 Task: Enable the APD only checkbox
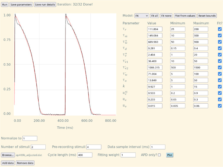pyautogui.click(x=159, y=155)
